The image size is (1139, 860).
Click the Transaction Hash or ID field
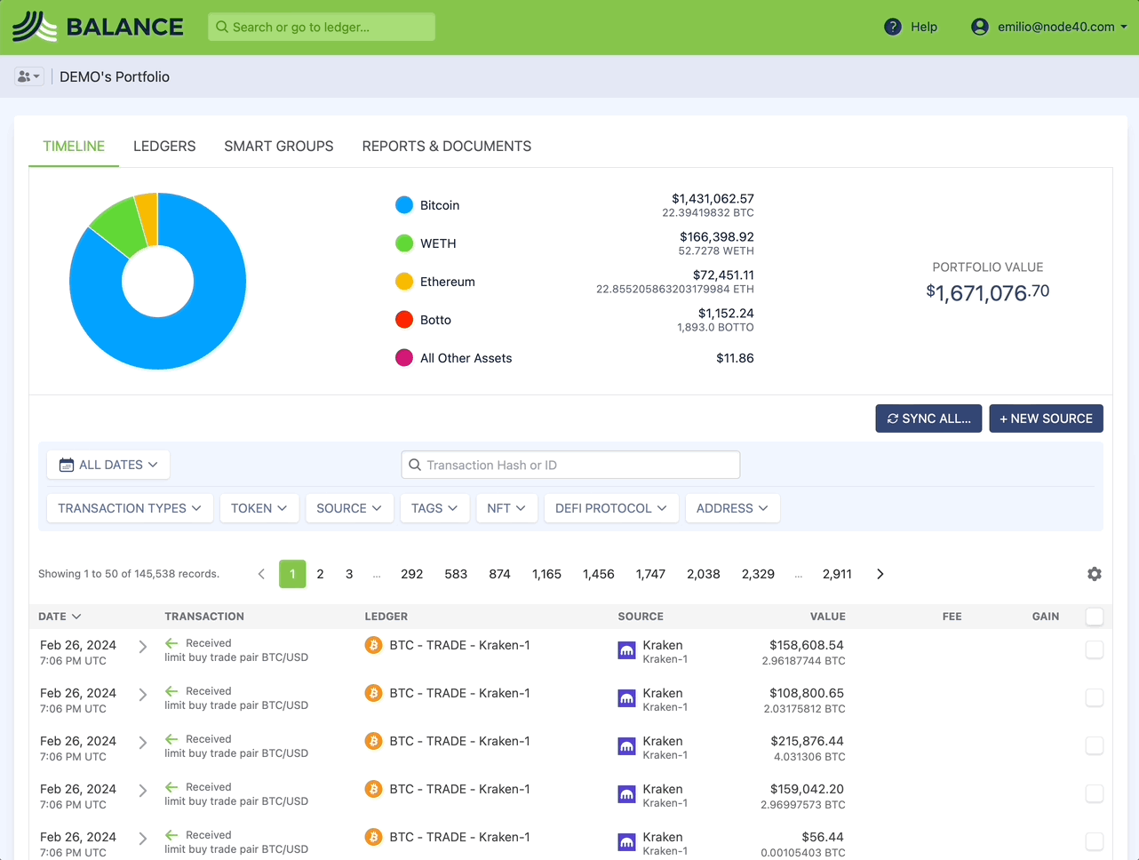click(570, 465)
